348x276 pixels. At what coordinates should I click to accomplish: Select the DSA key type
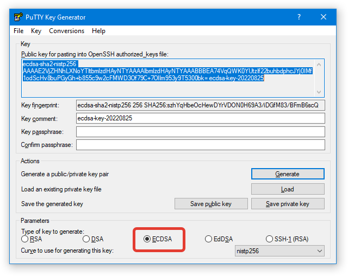click(86, 239)
